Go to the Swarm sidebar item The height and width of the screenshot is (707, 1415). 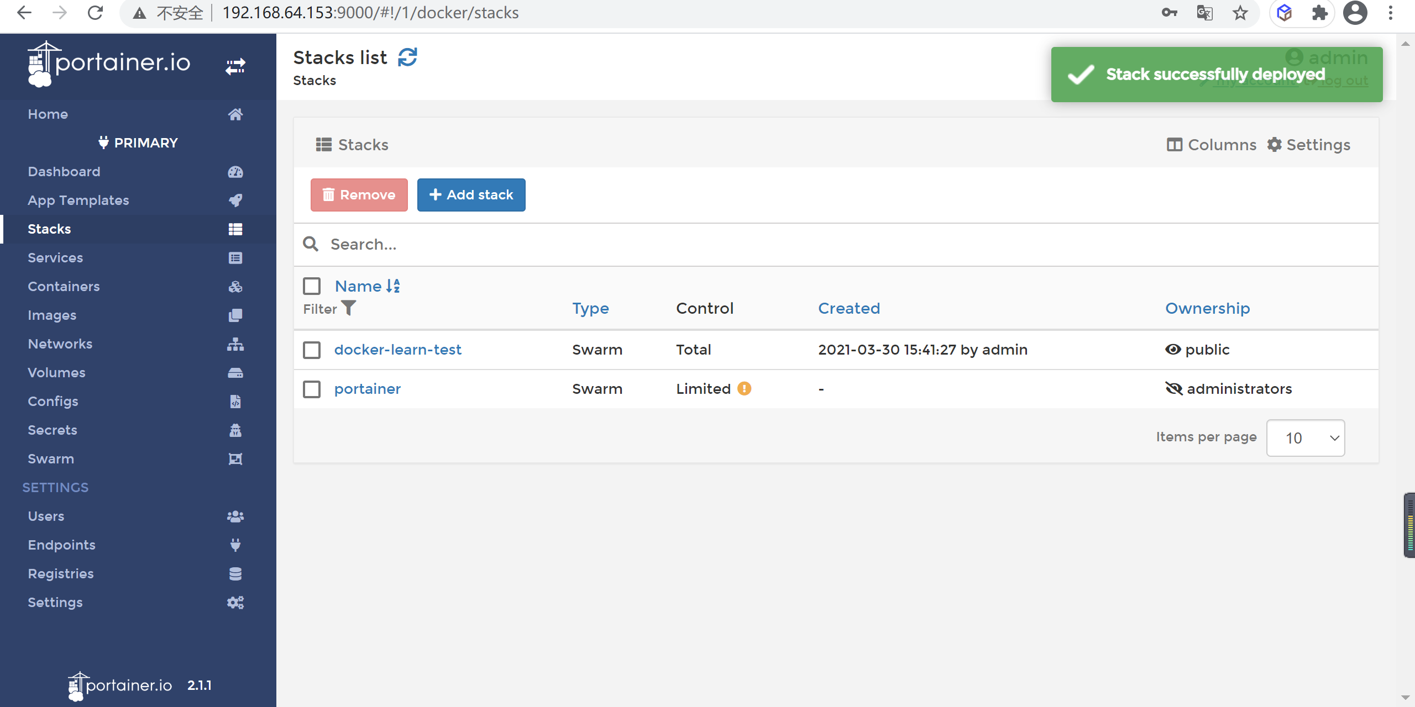pos(51,458)
